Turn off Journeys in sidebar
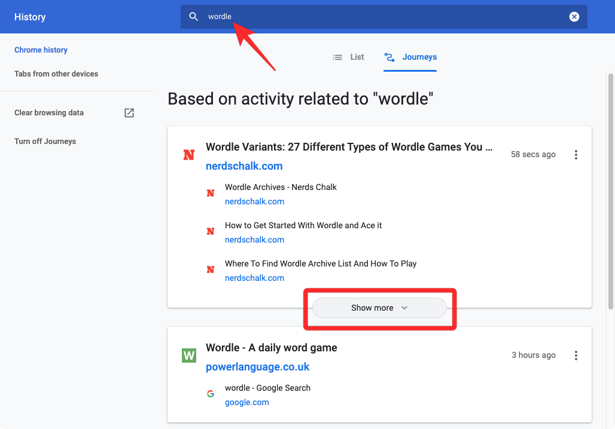Viewport: 615px width, 429px height. pyautogui.click(x=45, y=142)
